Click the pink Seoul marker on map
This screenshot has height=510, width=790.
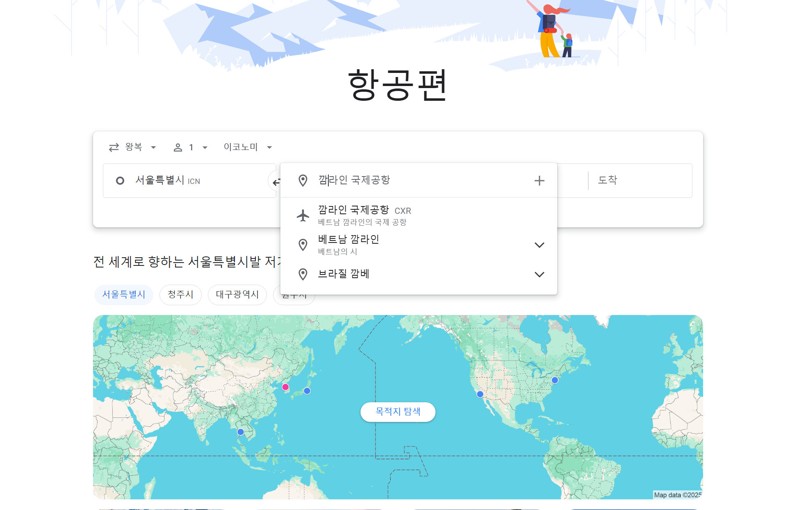click(286, 387)
